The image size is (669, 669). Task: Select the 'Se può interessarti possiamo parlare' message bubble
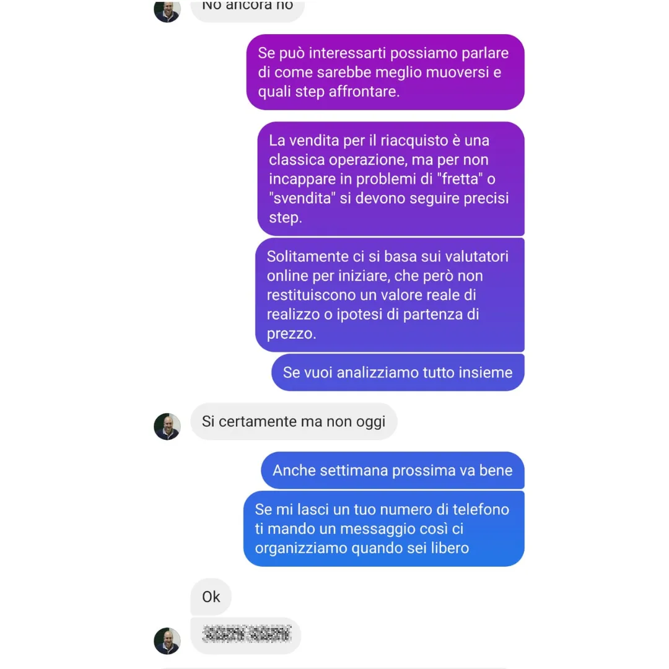click(x=385, y=72)
